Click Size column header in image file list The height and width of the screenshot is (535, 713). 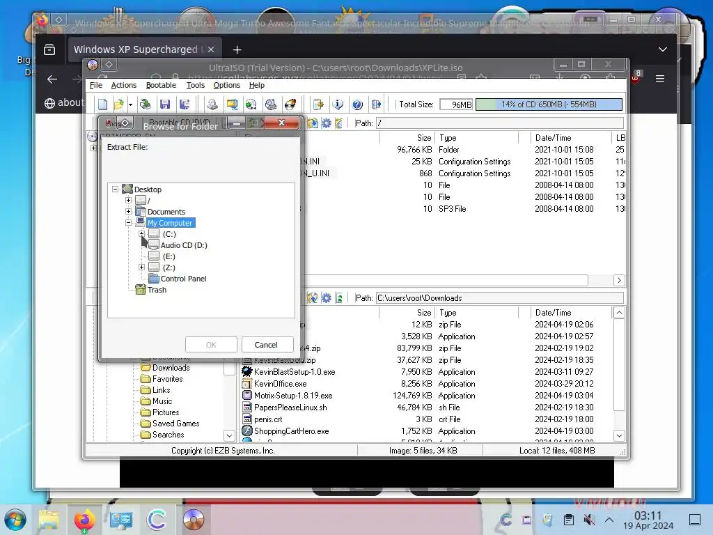click(x=407, y=138)
